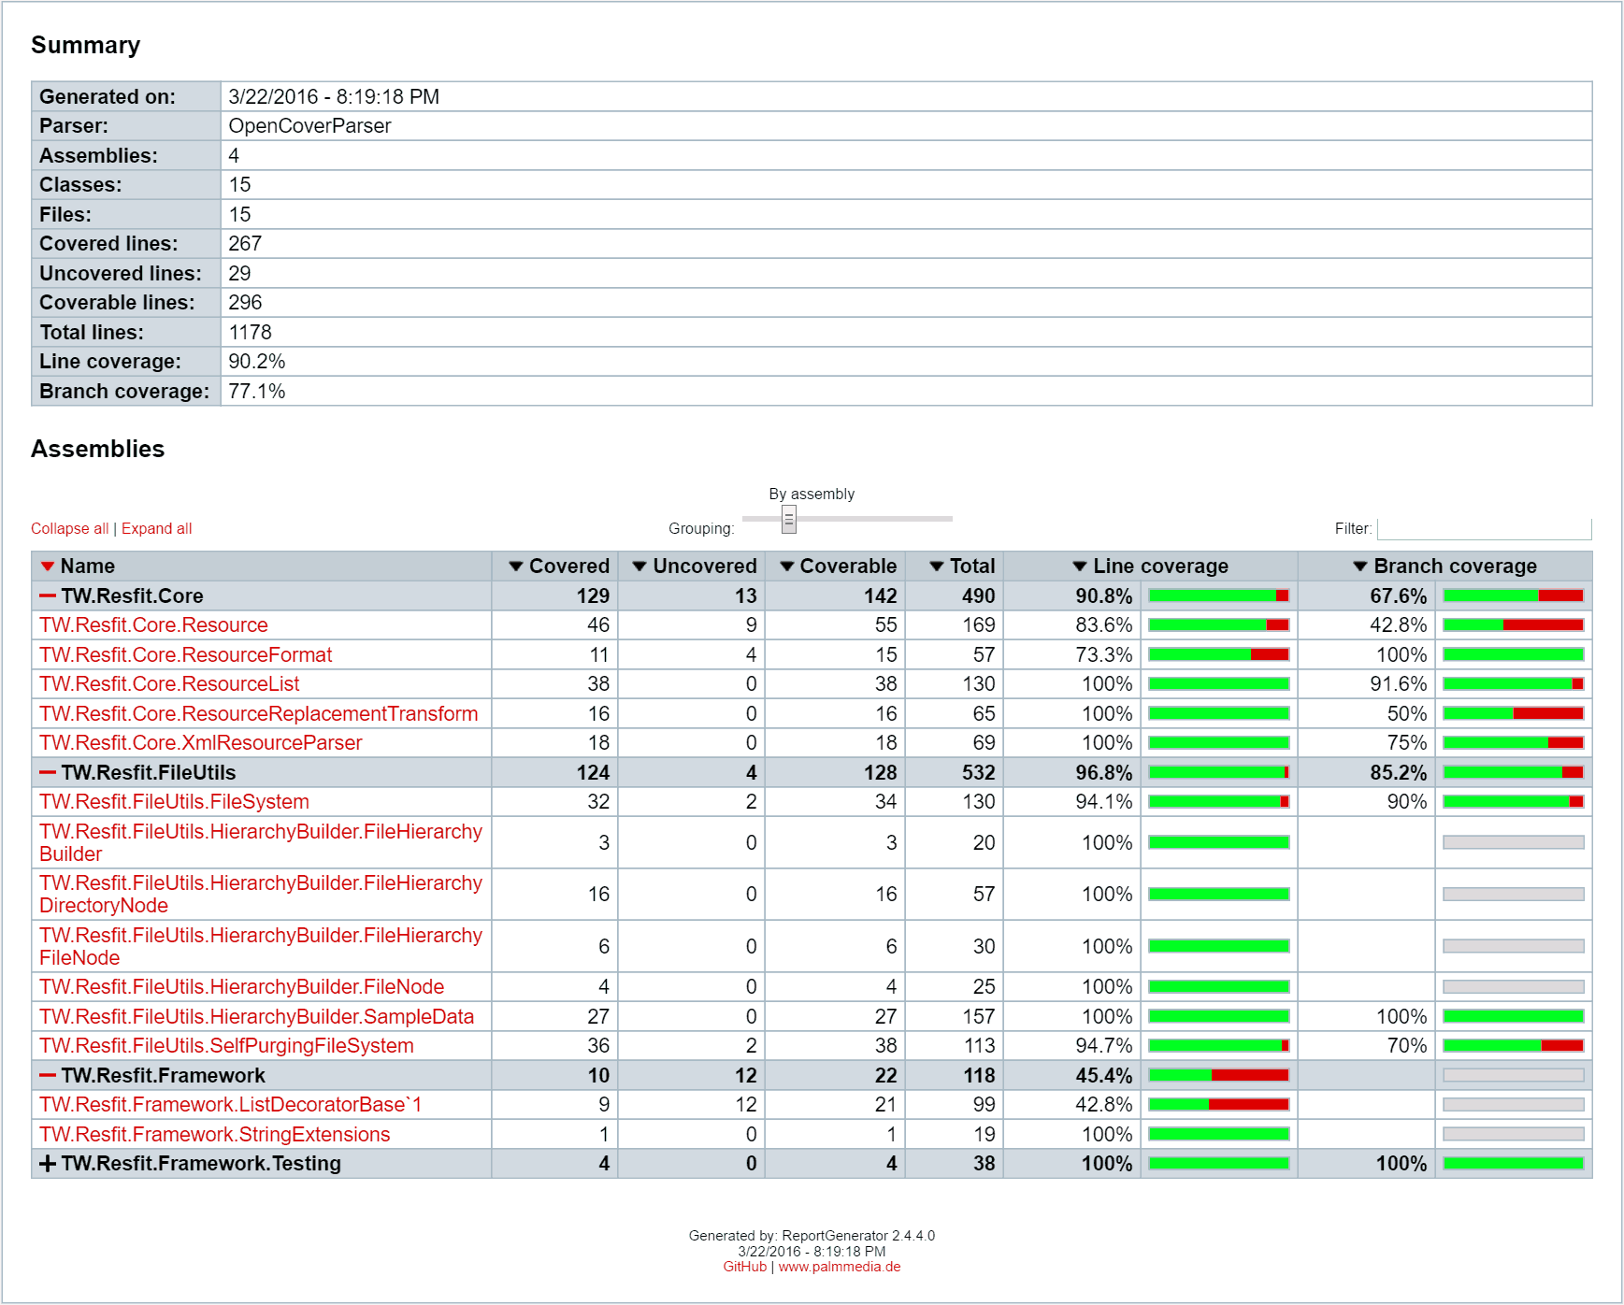Open HierarchyBuilder.SampleData class report
This screenshot has width=1624, height=1305.
pos(257,1017)
